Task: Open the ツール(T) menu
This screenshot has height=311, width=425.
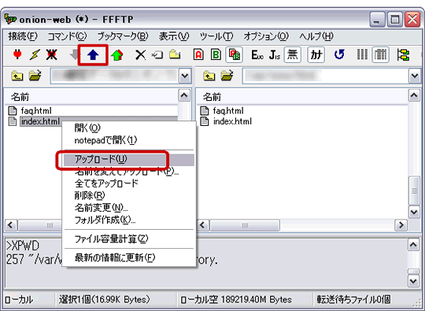Action: point(216,36)
